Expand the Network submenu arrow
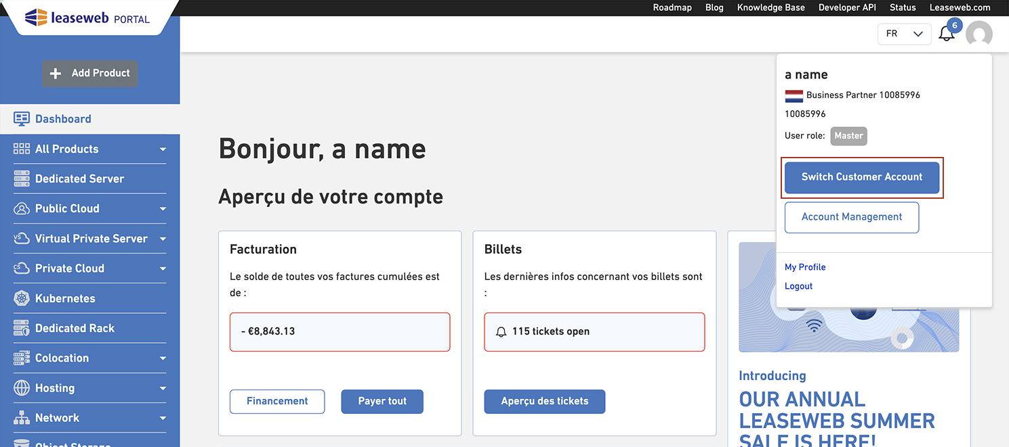Viewport: 1009px width, 447px height. click(163, 418)
